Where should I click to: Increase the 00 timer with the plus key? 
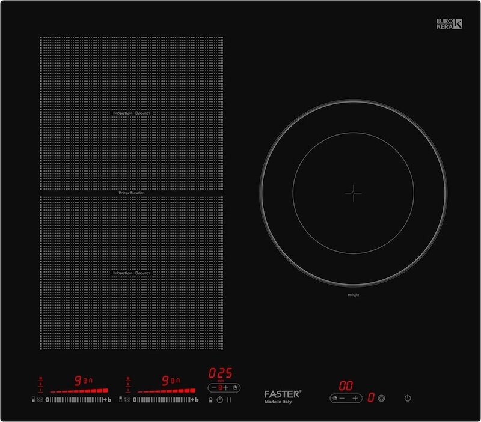355,398
